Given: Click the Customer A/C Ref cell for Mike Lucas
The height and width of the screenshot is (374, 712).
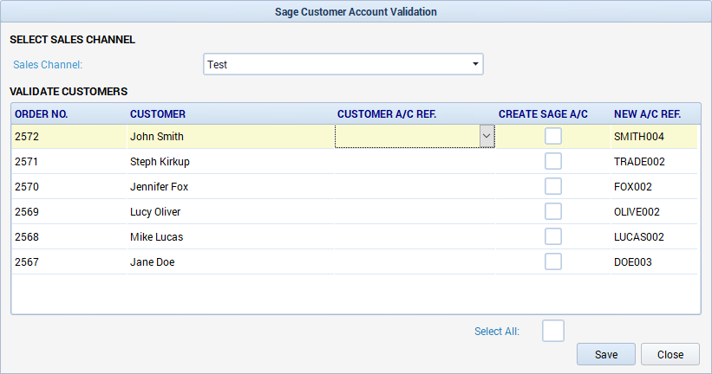Looking at the screenshot, I should (x=415, y=236).
